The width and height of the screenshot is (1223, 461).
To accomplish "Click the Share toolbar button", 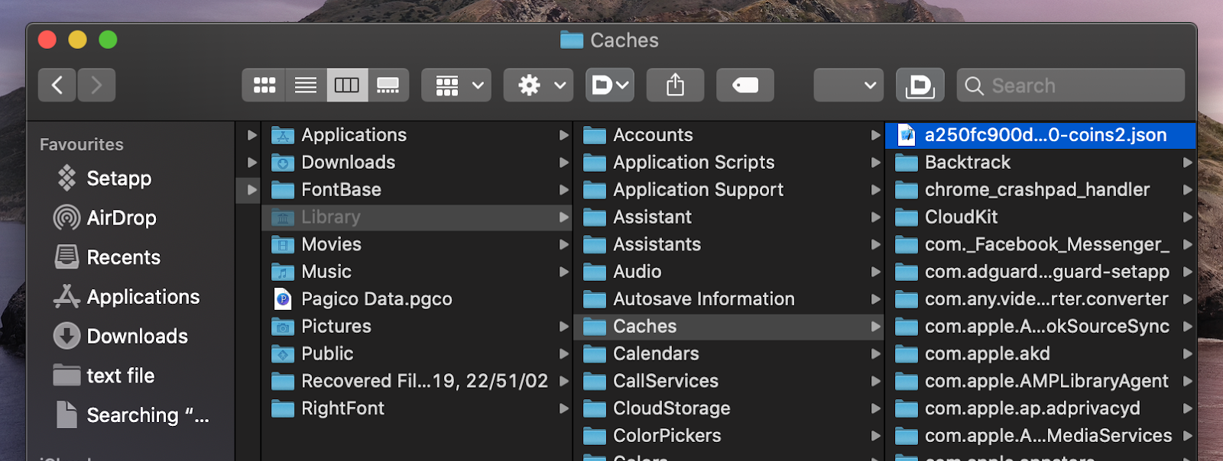I will tap(675, 85).
